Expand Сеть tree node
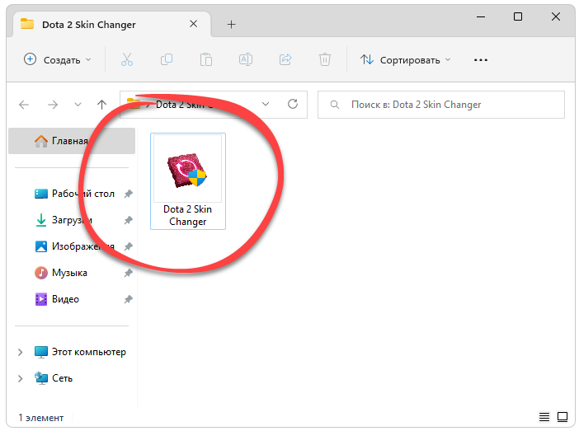 21,378
